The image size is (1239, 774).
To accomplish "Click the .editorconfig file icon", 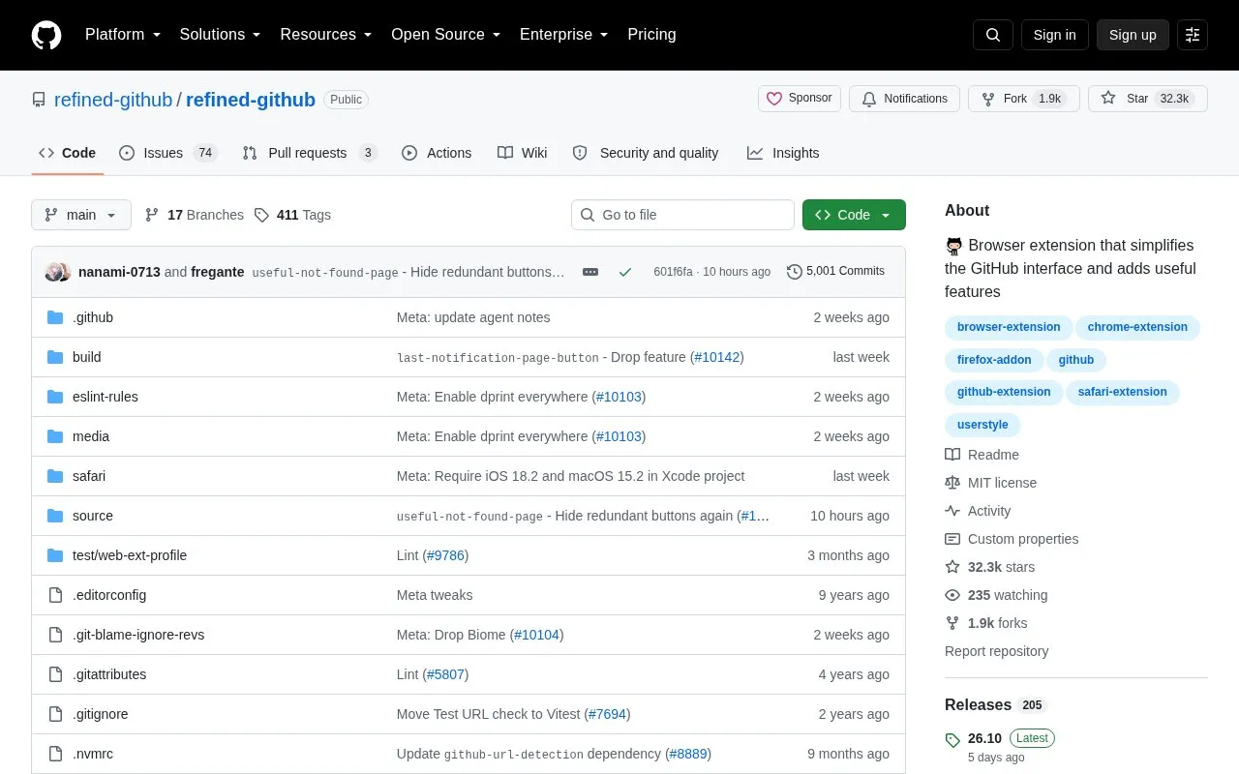I will (x=55, y=595).
